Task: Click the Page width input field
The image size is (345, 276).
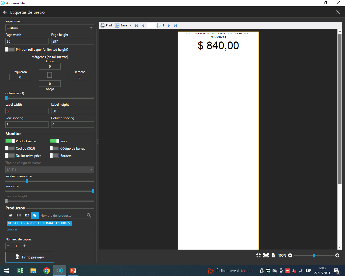Action: (x=27, y=41)
